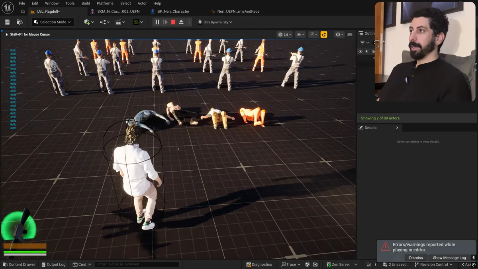
Task: Open the viewport Show eye dropdown
Action: 300,35
